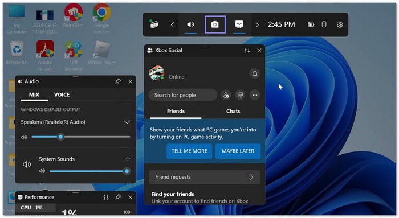This screenshot has width=399, height=218.
Task: Open the Game Bar widget menu icon
Action: point(154,24)
